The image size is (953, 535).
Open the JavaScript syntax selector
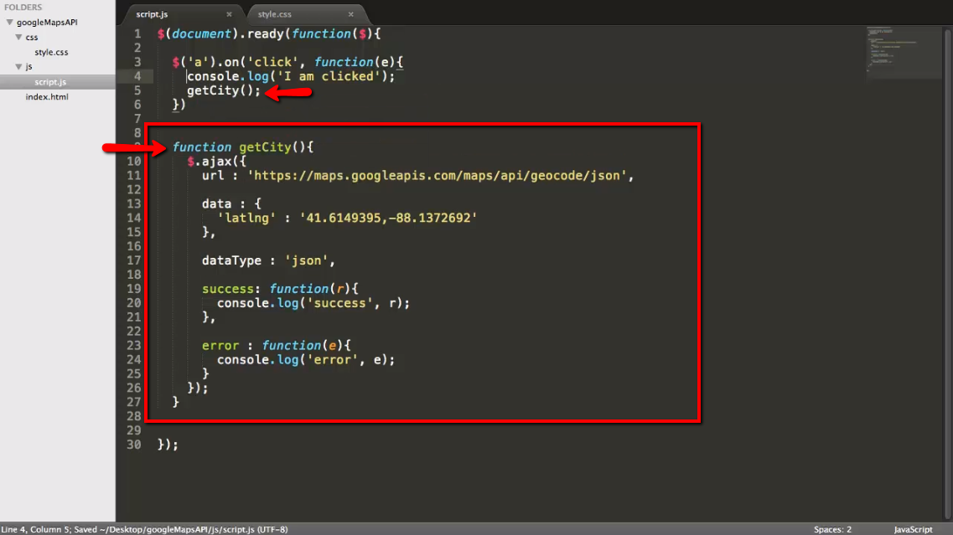point(913,529)
